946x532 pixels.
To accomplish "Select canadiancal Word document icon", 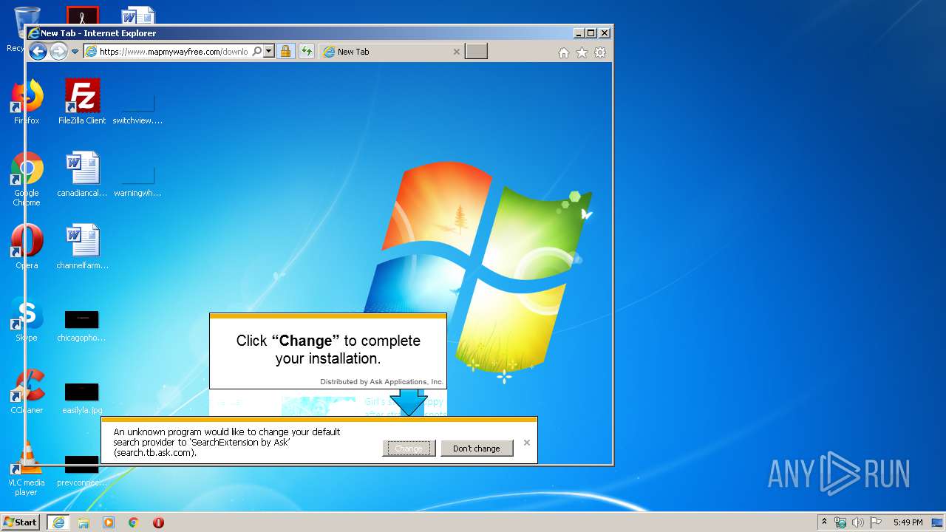I will click(x=82, y=175).
